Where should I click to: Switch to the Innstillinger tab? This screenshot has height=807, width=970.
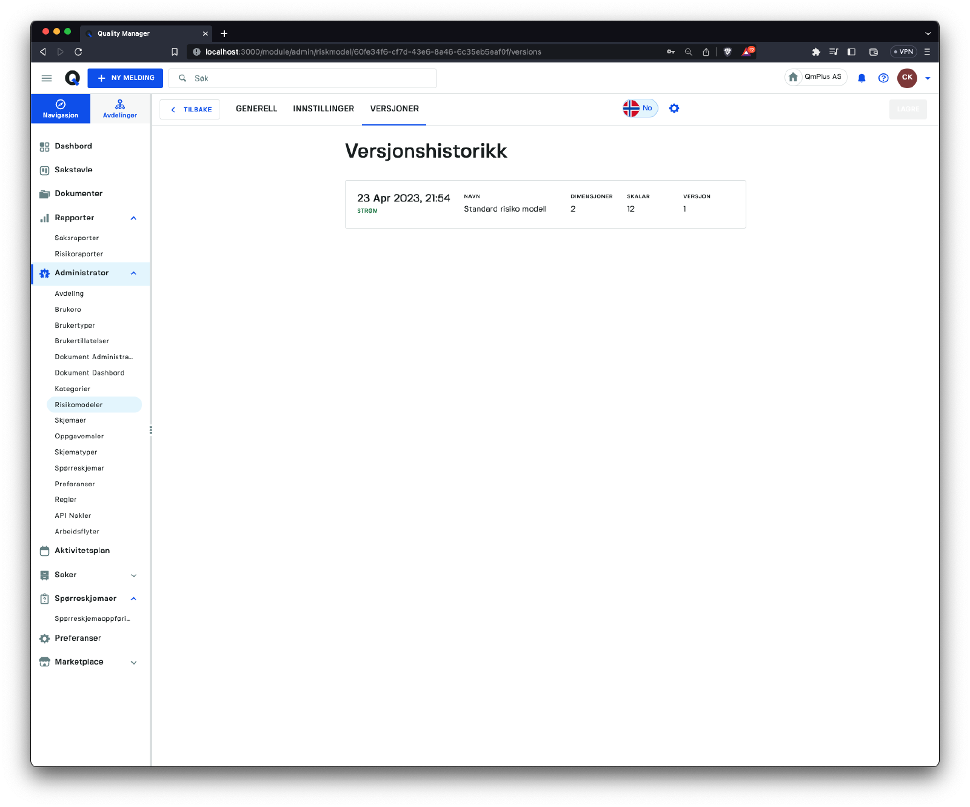pos(323,109)
